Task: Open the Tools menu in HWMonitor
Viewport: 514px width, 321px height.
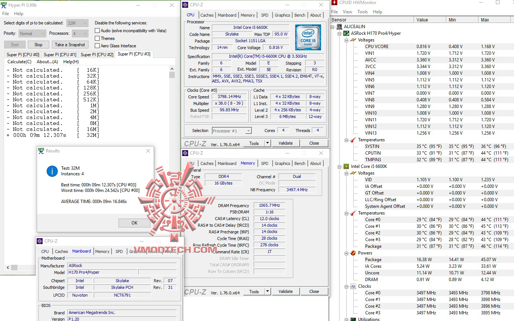Action: (x=363, y=12)
